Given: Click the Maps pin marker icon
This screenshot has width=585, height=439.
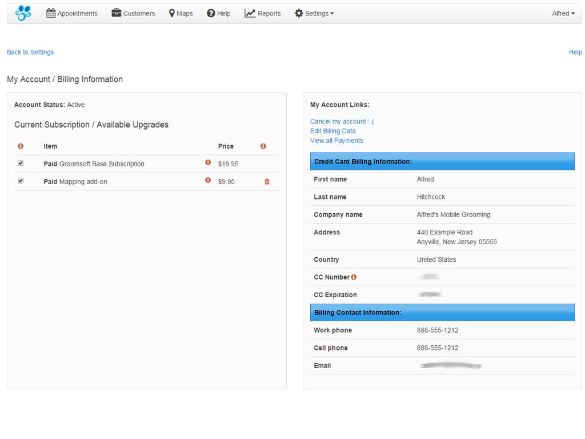Looking at the screenshot, I should [171, 13].
